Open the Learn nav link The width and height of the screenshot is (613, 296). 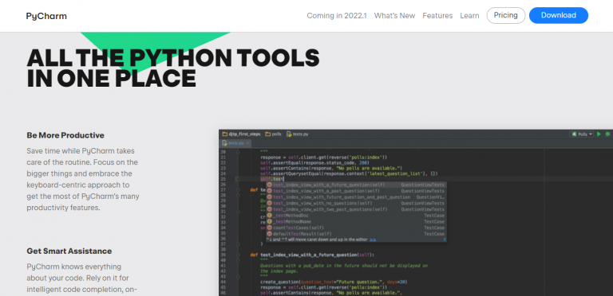click(x=469, y=16)
